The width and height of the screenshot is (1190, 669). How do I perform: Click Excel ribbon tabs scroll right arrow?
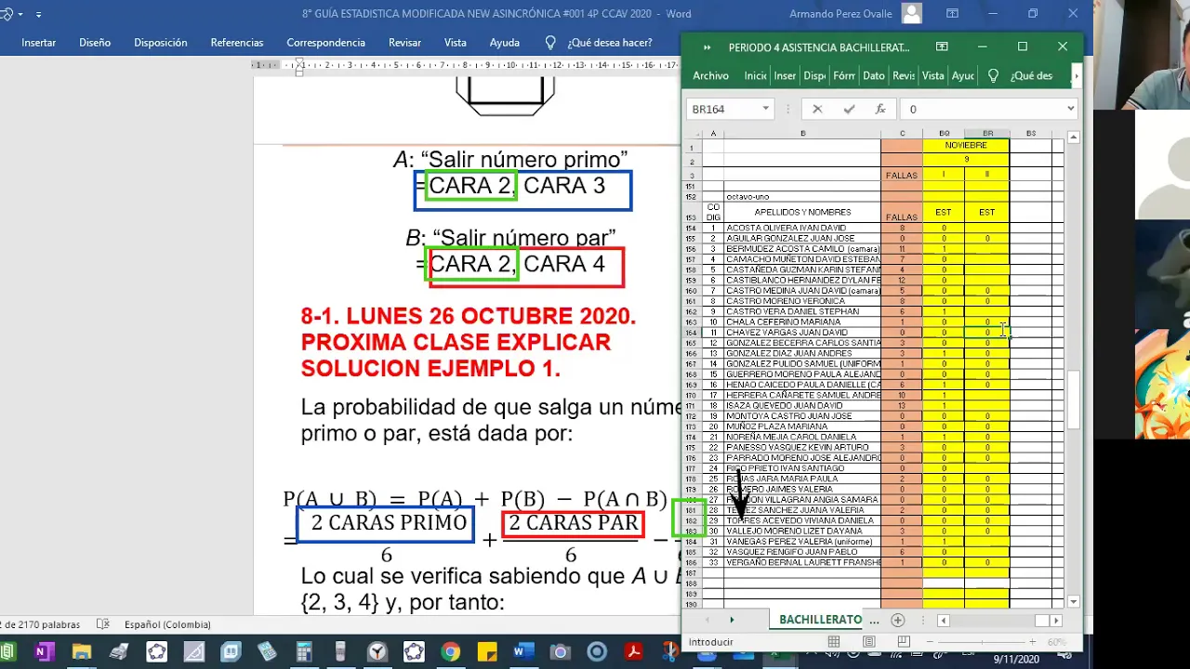[x=1077, y=76]
